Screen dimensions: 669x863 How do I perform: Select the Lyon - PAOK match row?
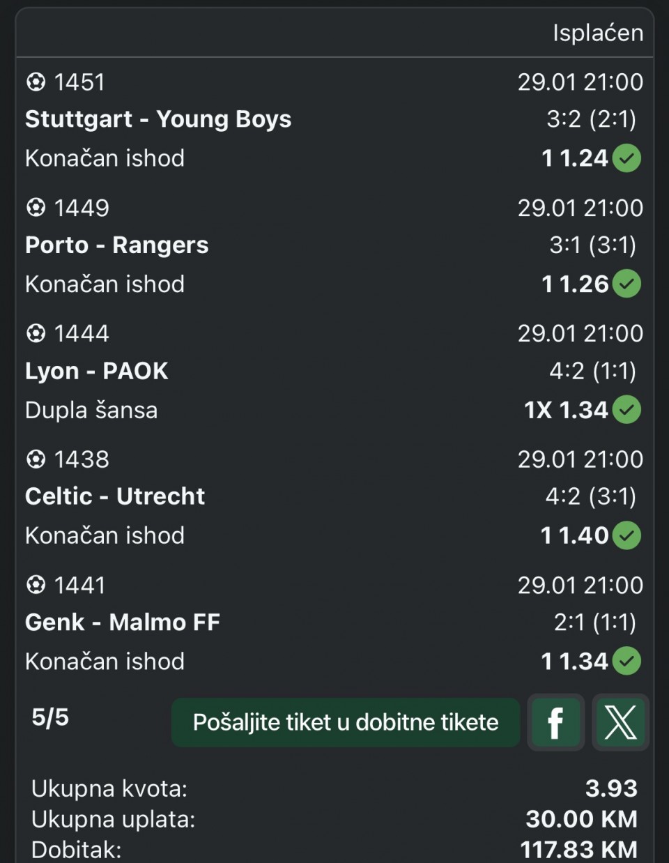click(x=97, y=371)
